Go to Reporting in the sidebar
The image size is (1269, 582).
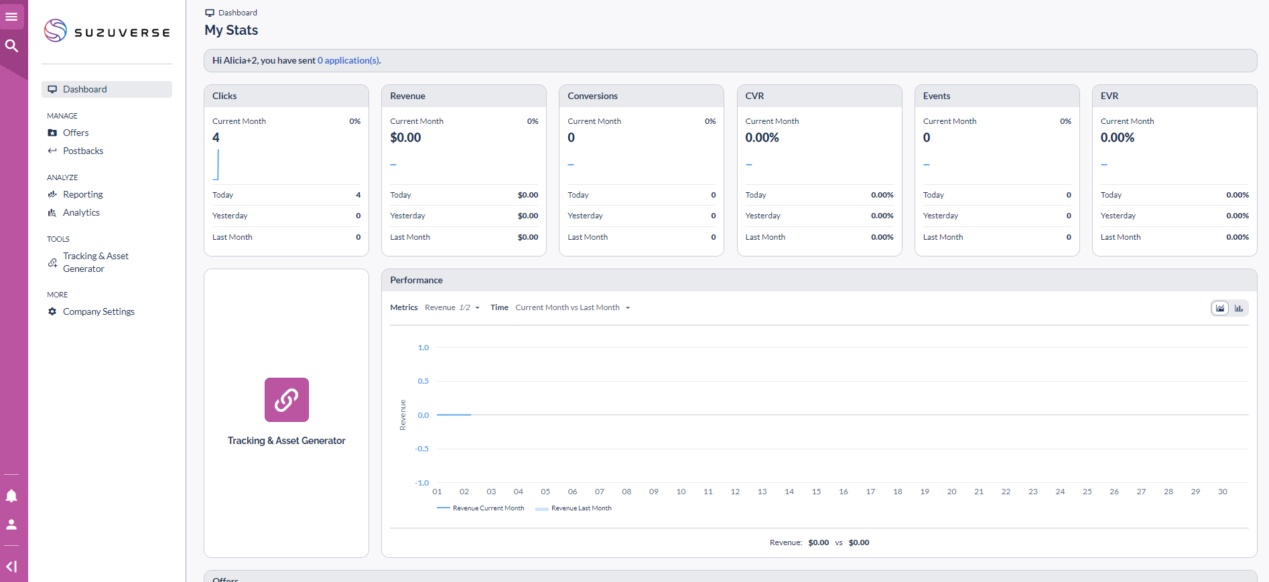pyautogui.click(x=82, y=194)
